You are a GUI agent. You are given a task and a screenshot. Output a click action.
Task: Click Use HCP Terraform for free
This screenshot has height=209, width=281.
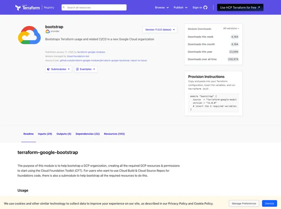[x=240, y=7]
